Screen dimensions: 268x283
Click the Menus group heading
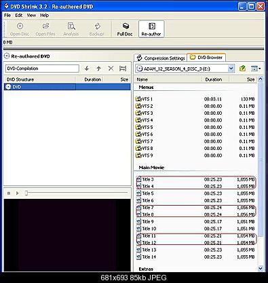pos(146,88)
